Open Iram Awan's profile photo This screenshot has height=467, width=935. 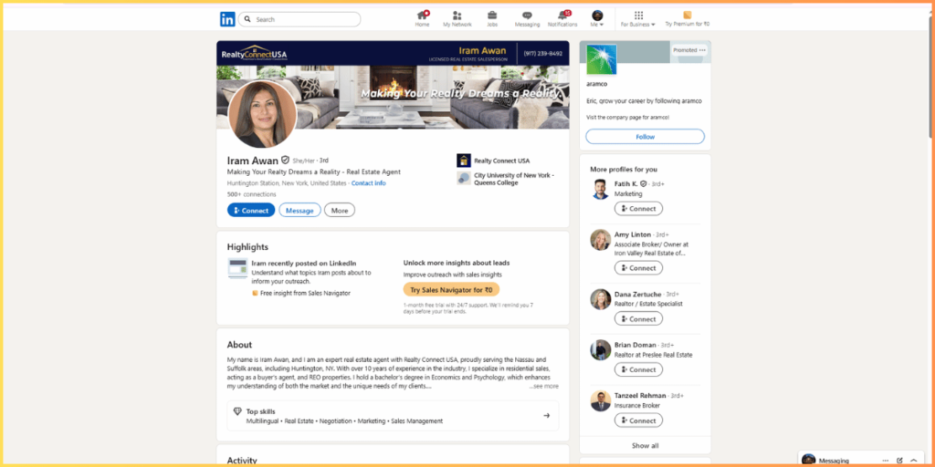[x=262, y=114]
